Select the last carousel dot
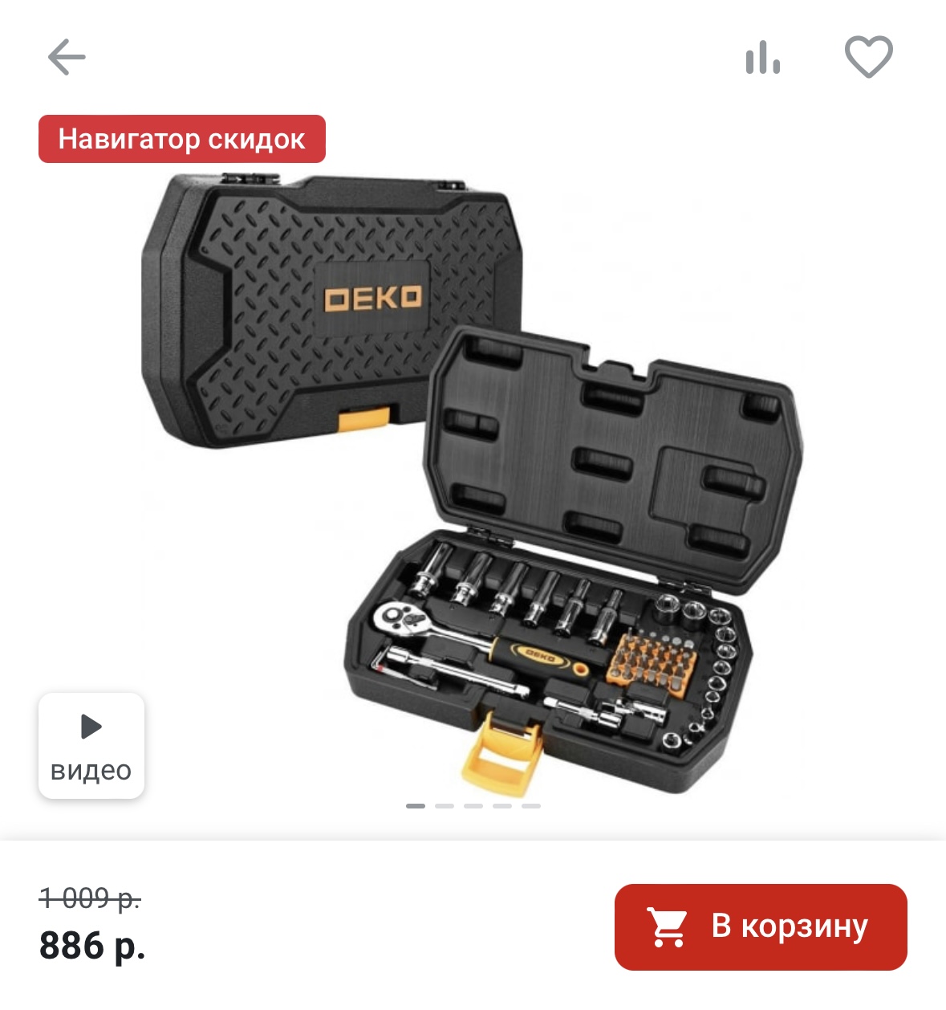The width and height of the screenshot is (946, 1010). click(x=531, y=805)
